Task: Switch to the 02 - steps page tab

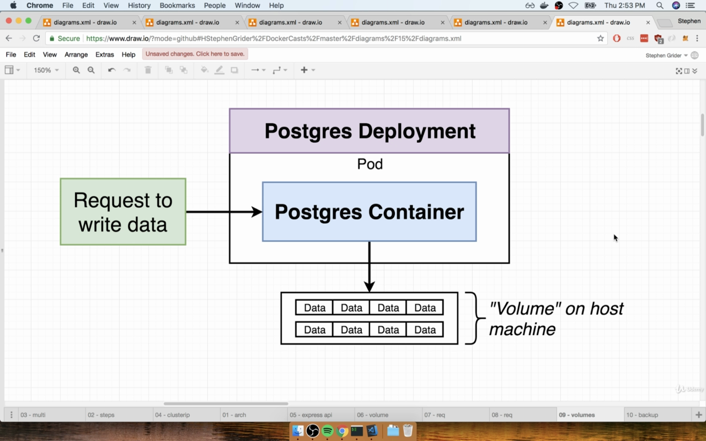Action: pos(119,415)
